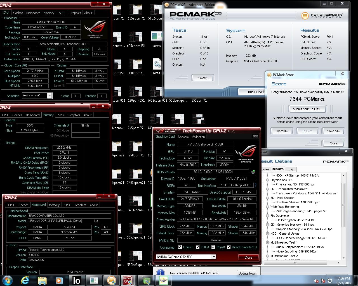This screenshot has width=358, height=286.
Task: Open the uDWM file desktop icon
Action: (x=157, y=67)
